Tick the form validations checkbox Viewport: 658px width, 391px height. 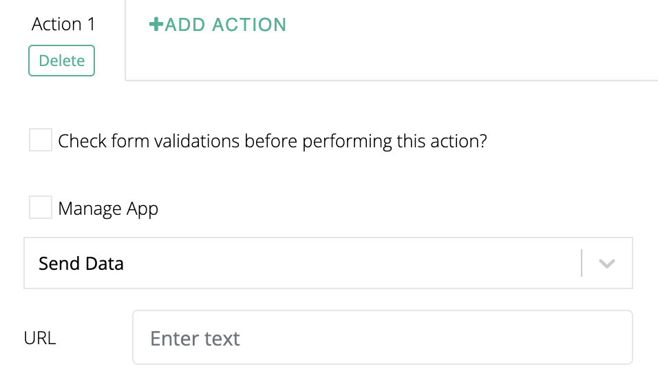click(x=41, y=140)
